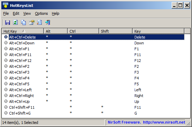
Task: Open the File menu
Action: click(x=6, y=13)
